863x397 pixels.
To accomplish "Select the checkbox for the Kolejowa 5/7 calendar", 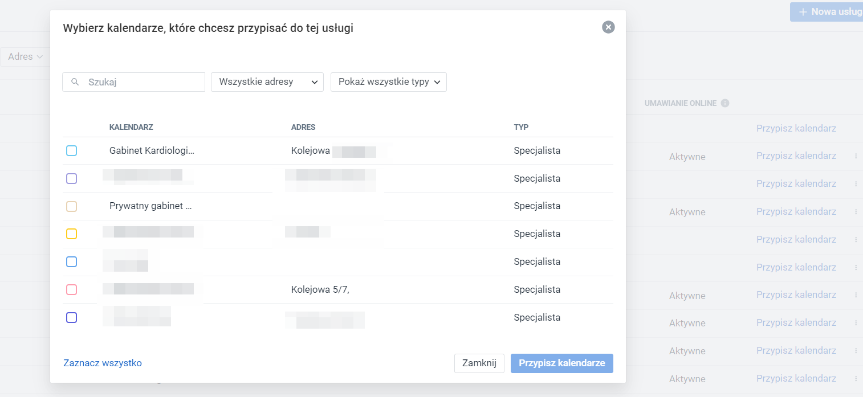I will tap(71, 289).
